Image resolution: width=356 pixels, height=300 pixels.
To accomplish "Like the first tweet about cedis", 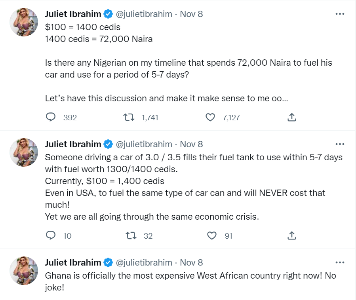I will [x=210, y=117].
